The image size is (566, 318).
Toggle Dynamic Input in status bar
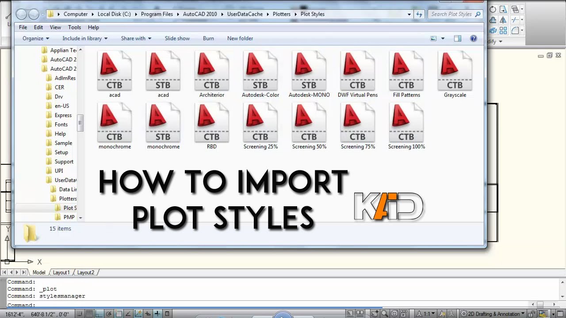tap(148, 314)
